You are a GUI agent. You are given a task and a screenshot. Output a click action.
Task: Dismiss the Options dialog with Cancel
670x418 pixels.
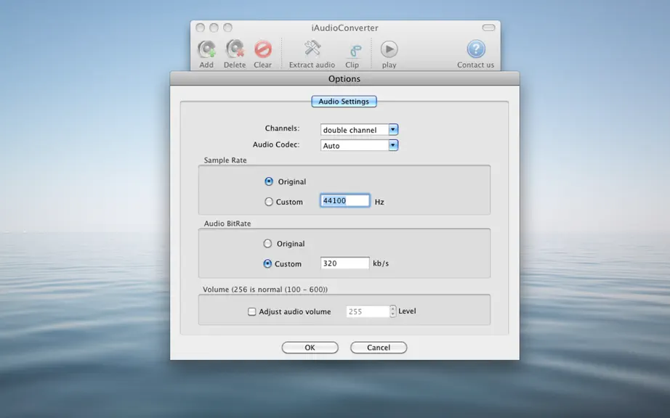tap(379, 348)
